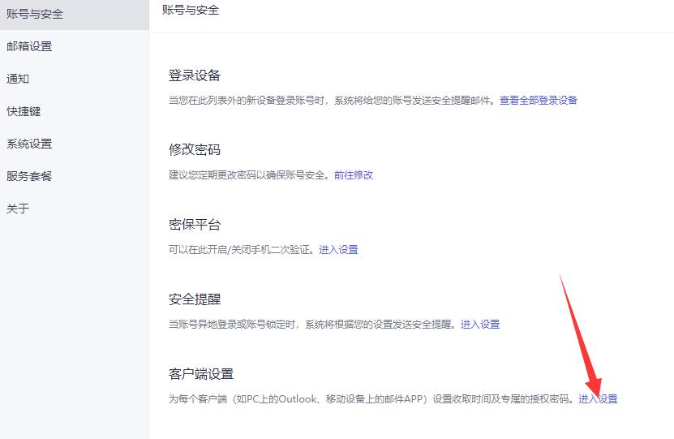Screen dimensions: 674x439
Task: Click the 客户端设置 section heading
Action: (200, 374)
